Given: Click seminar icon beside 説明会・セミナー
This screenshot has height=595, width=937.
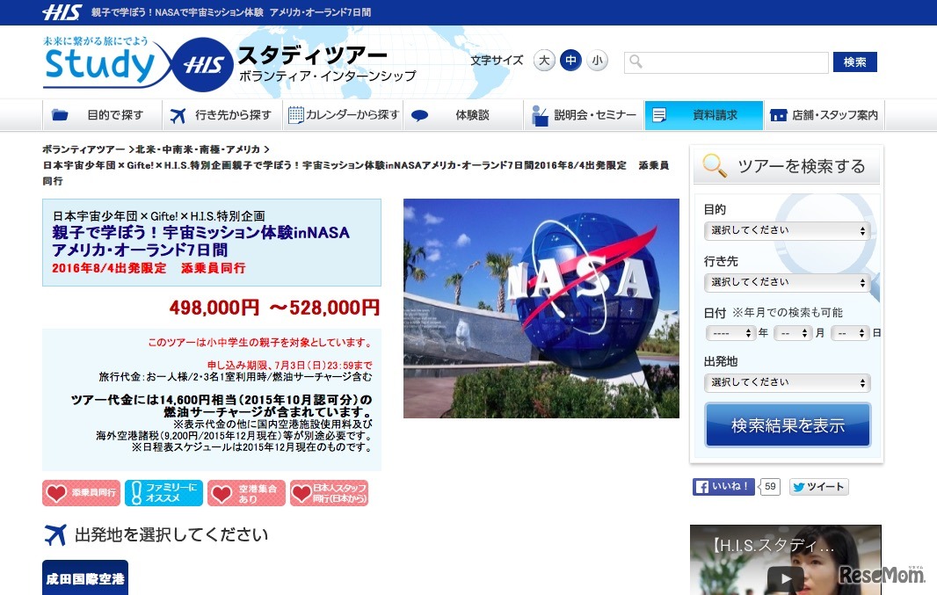Looking at the screenshot, I should tap(540, 116).
